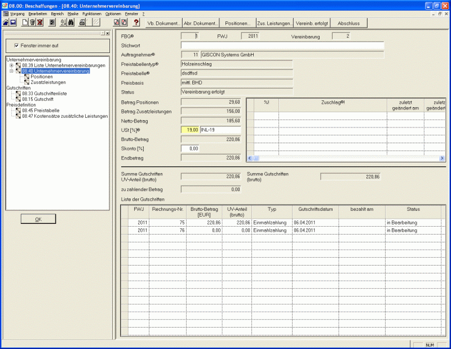Open the Funktionen menu

click(91, 13)
